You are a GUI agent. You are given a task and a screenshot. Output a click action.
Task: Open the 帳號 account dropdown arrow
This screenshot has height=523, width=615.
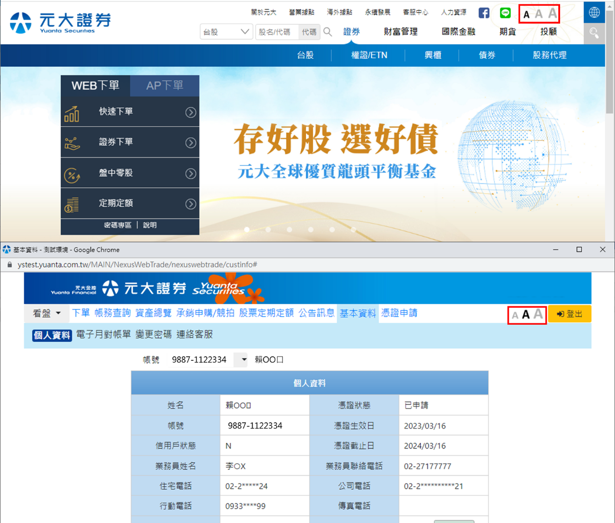coord(244,359)
